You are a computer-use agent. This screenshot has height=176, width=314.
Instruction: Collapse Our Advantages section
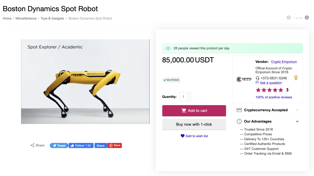click(297, 121)
